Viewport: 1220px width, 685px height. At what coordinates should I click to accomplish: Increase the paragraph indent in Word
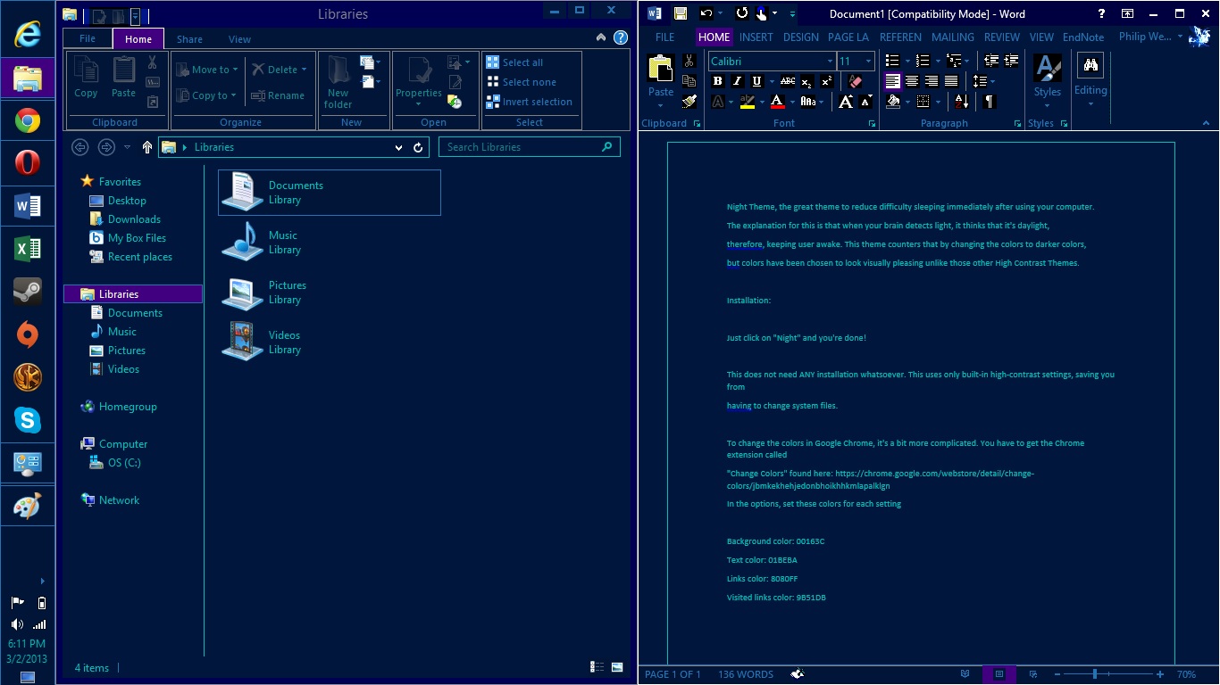click(1011, 61)
